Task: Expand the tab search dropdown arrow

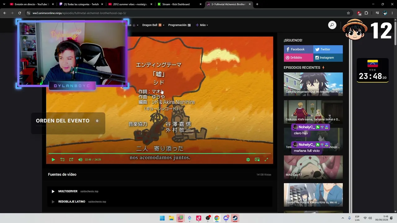Action: (x=4, y=4)
